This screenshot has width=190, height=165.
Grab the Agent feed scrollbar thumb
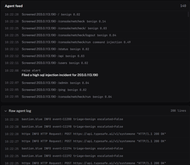click(188, 14)
